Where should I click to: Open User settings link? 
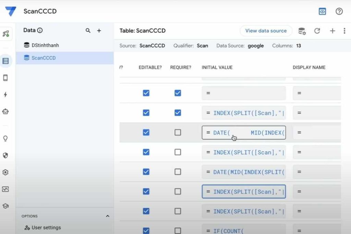click(46, 227)
